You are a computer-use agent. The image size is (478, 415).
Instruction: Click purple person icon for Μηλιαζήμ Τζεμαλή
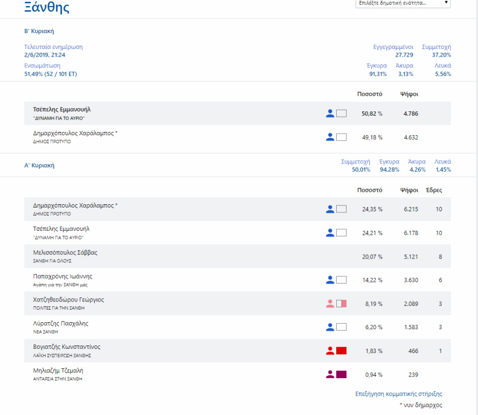pos(330,374)
